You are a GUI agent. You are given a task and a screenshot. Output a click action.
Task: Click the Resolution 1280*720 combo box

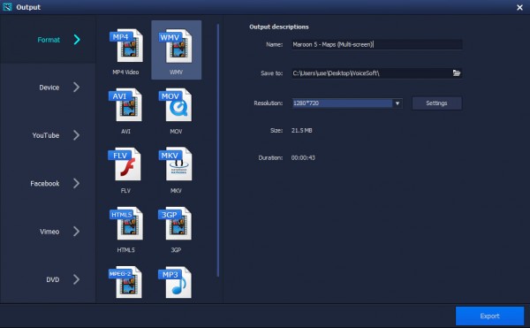[x=347, y=103]
